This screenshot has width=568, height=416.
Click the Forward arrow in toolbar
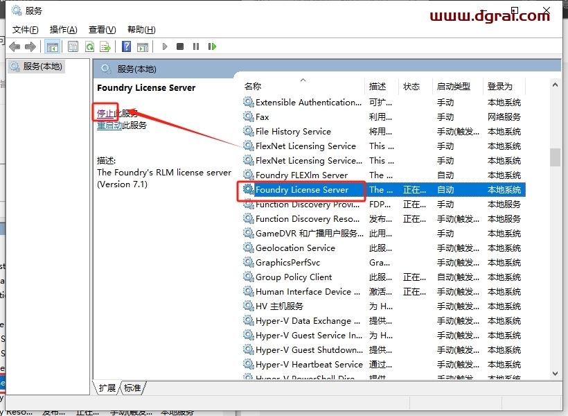coord(30,46)
